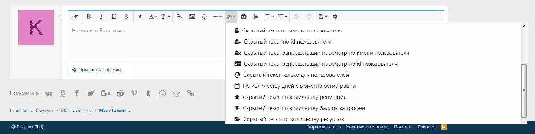Image resolution: width=535 pixels, height=134 pixels.
Task: Share via WhatsApp icon
Action: [x=162, y=93]
